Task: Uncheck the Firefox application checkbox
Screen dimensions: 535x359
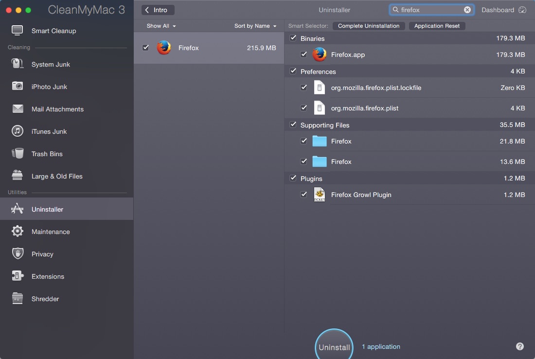Action: point(146,48)
